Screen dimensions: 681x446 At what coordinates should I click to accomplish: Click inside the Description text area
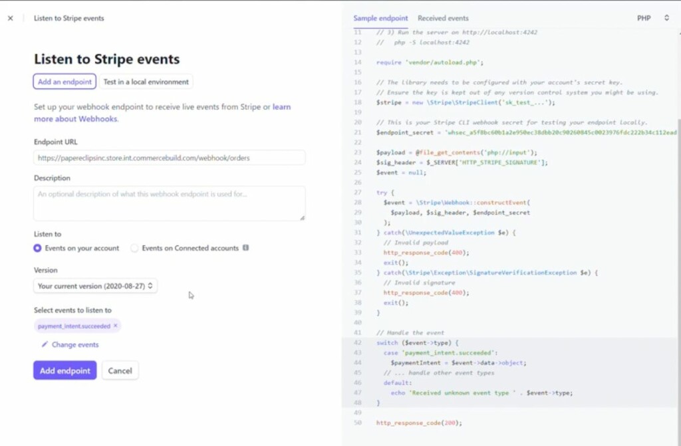click(169, 203)
